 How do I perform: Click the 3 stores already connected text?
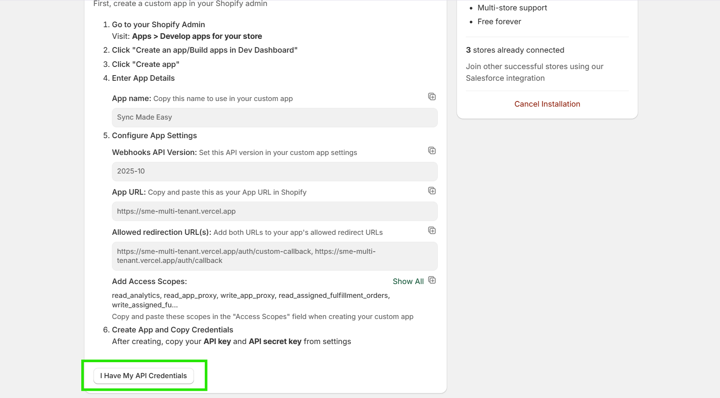click(x=515, y=50)
